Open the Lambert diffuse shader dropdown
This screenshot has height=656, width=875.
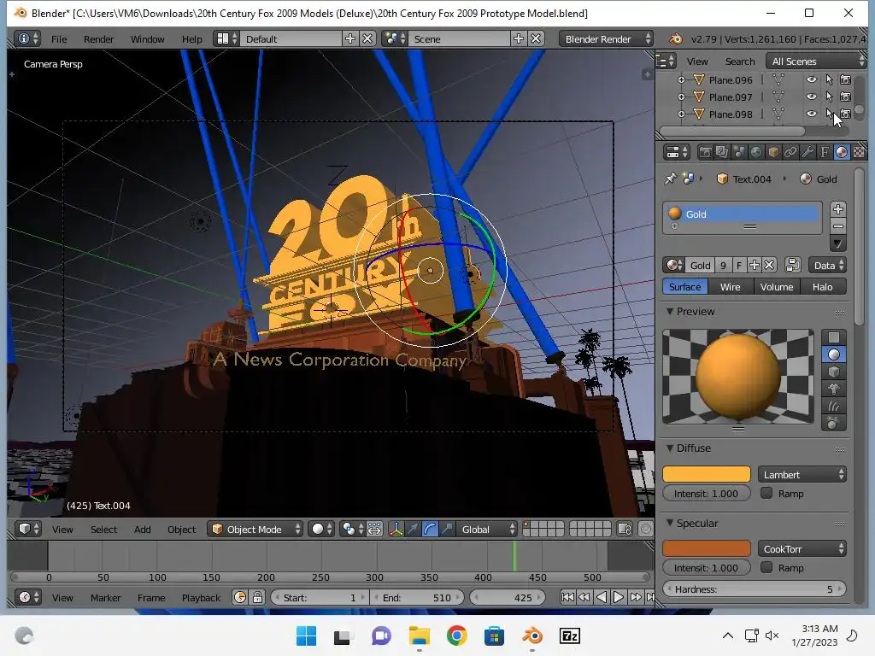click(802, 475)
